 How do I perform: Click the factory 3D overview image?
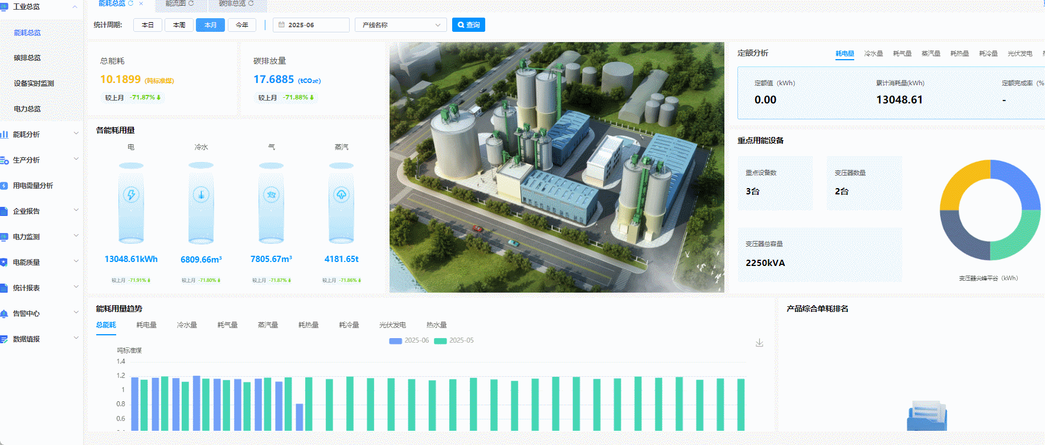point(556,167)
